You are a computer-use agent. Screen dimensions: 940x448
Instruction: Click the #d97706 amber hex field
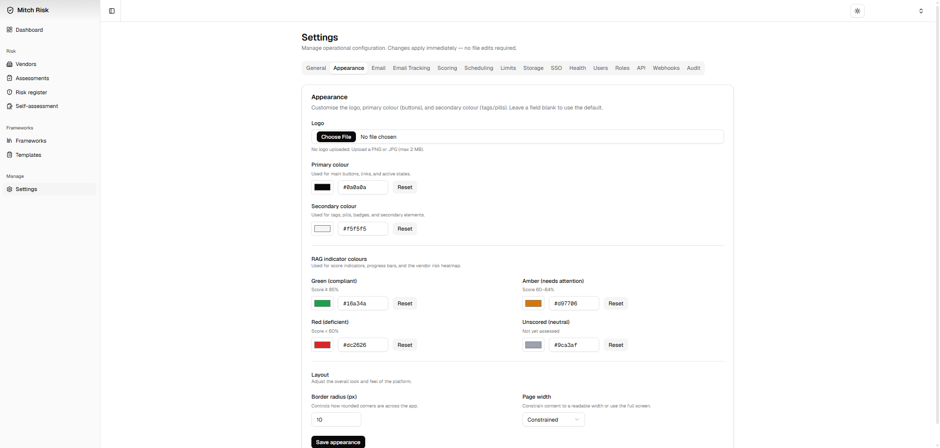click(x=574, y=303)
